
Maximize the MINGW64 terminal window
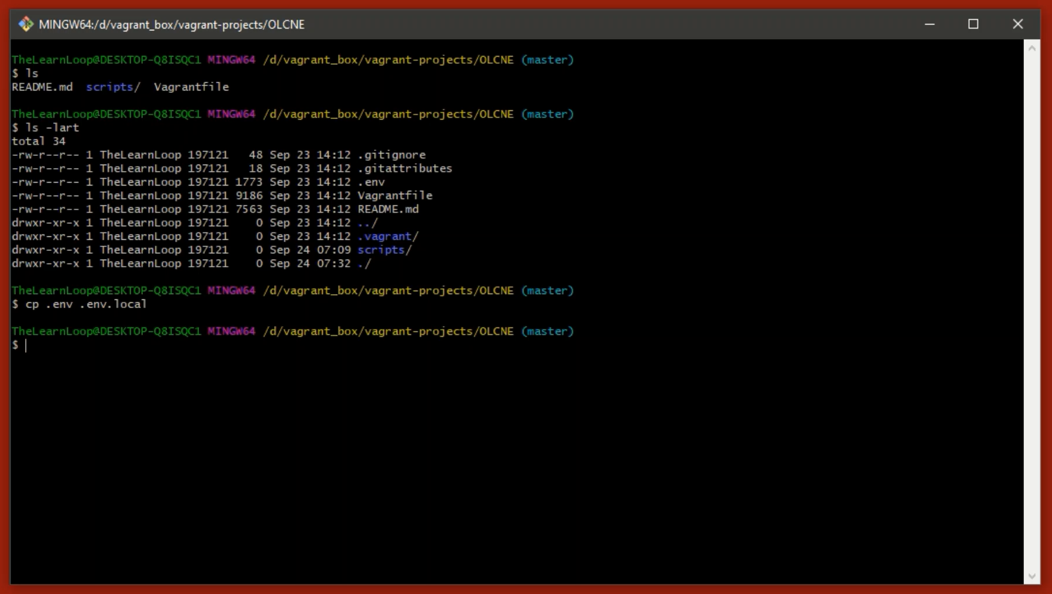point(973,24)
